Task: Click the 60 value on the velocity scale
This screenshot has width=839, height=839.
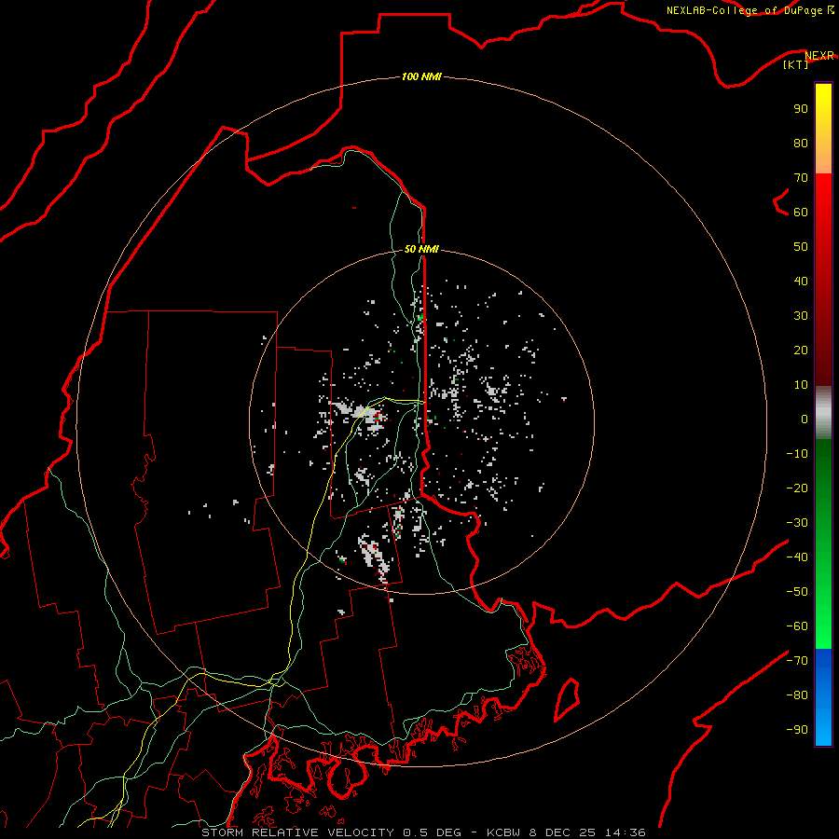Action: [801, 212]
